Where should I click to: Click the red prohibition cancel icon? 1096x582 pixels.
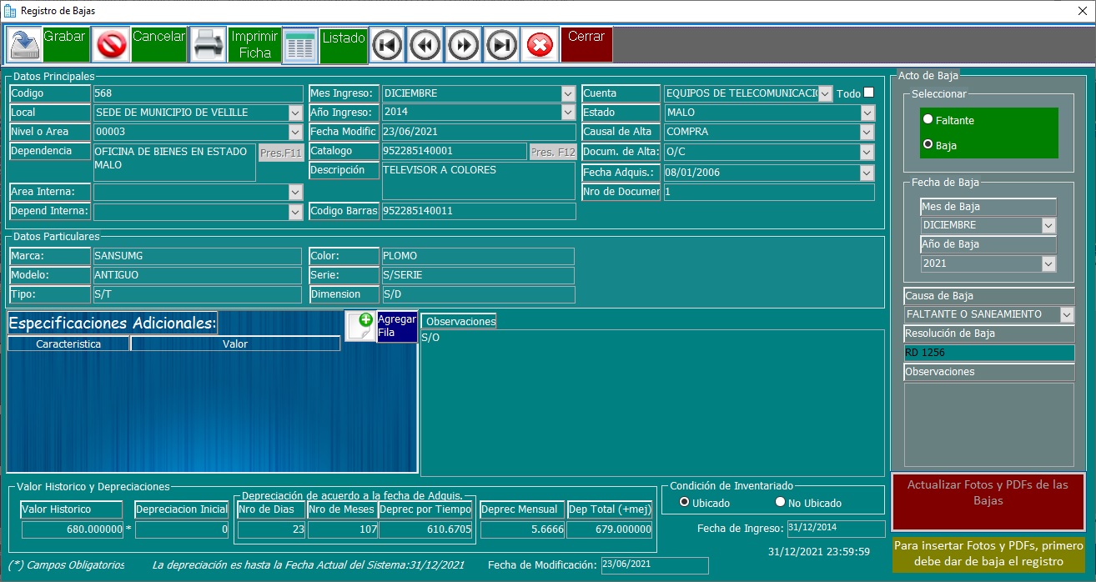[111, 44]
